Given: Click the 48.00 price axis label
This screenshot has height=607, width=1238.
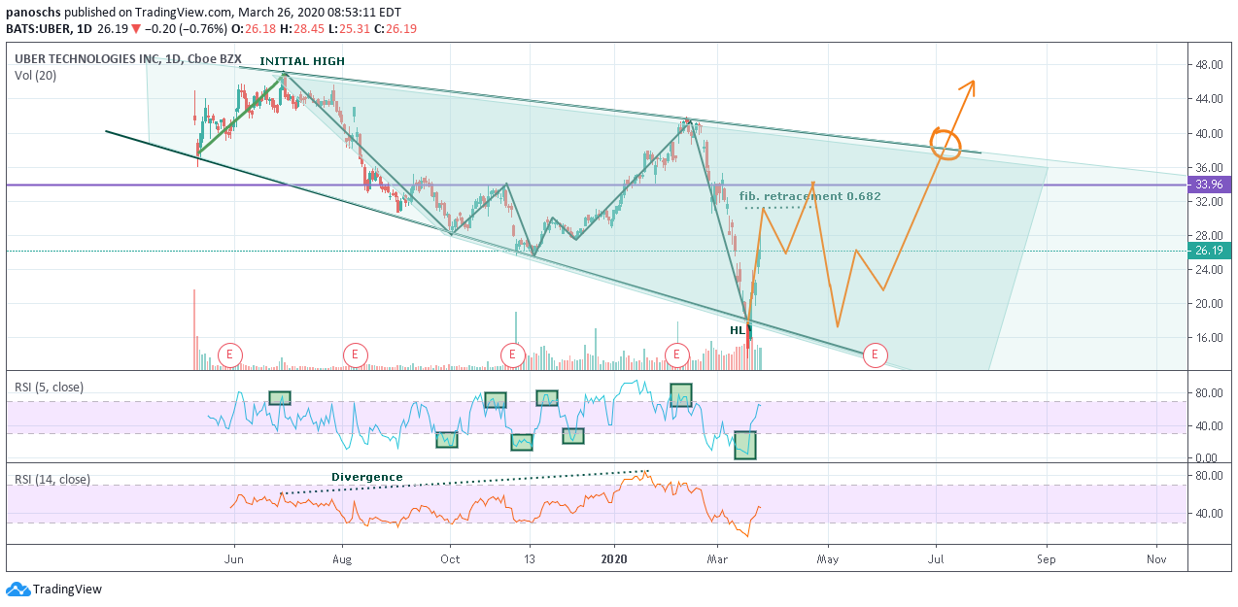Looking at the screenshot, I should click(1209, 65).
